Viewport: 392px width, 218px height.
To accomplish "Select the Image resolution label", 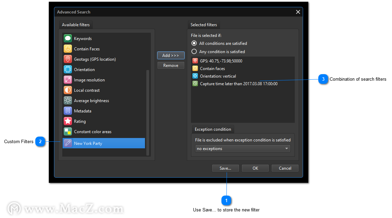I will pyautogui.click(x=89, y=80).
